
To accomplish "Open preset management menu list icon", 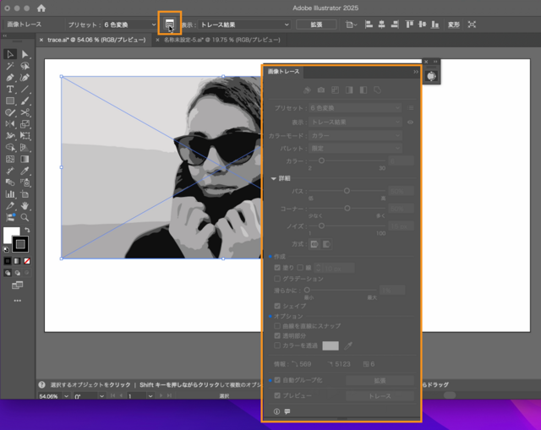I will pos(411,108).
